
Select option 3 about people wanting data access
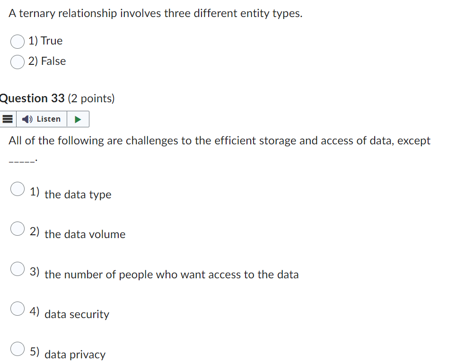tap(17, 268)
